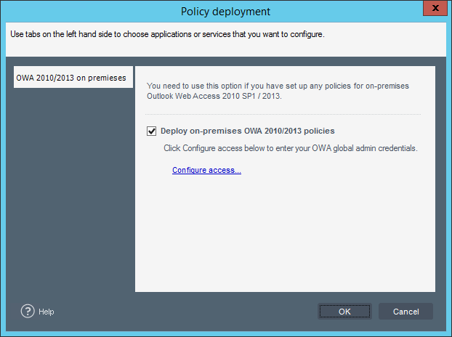Dismiss dialog with Cancel button

click(405, 312)
